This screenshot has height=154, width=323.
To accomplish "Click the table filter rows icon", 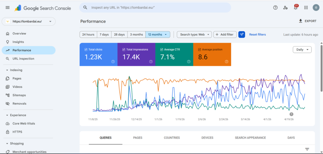I will point(307,149).
